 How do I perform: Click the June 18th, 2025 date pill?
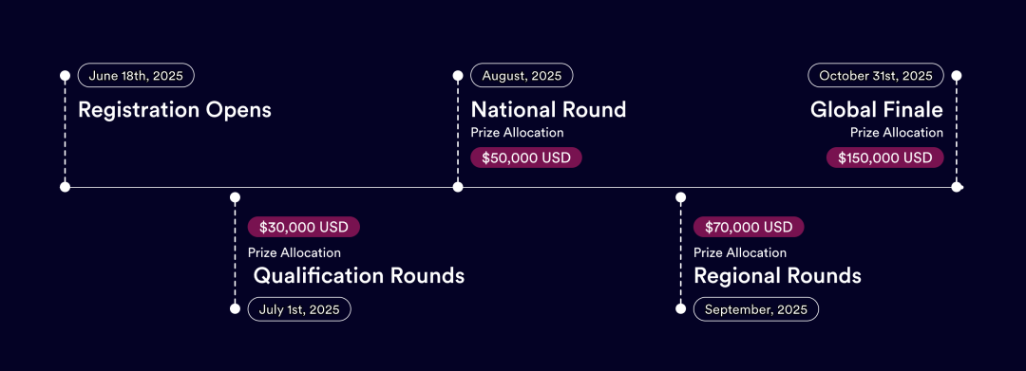[136, 75]
